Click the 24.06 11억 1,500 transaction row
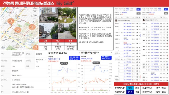 coord(128,23)
